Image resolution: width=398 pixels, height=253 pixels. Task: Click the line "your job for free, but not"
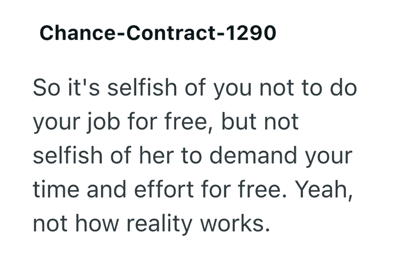click(x=166, y=122)
